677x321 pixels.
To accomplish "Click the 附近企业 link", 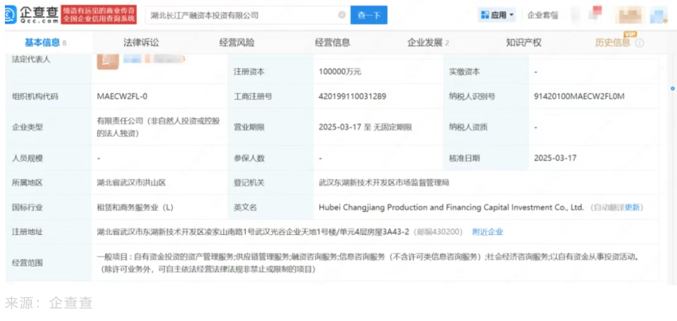I will coord(488,232).
